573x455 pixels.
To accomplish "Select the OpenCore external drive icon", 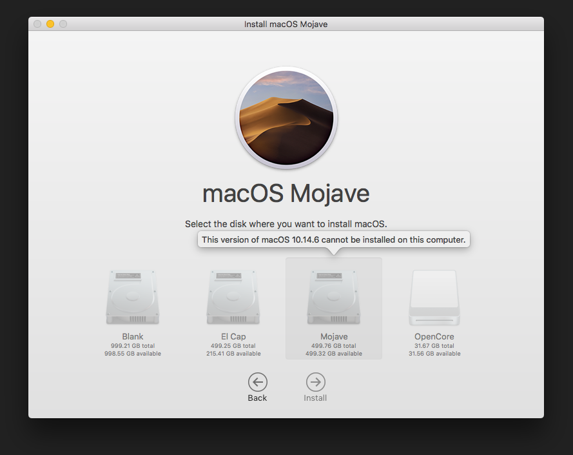I will pyautogui.click(x=434, y=298).
